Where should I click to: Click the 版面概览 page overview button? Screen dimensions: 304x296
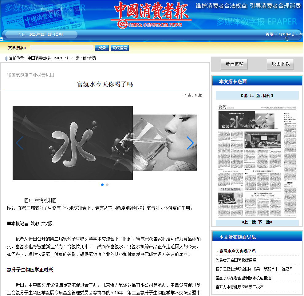coord(234,64)
